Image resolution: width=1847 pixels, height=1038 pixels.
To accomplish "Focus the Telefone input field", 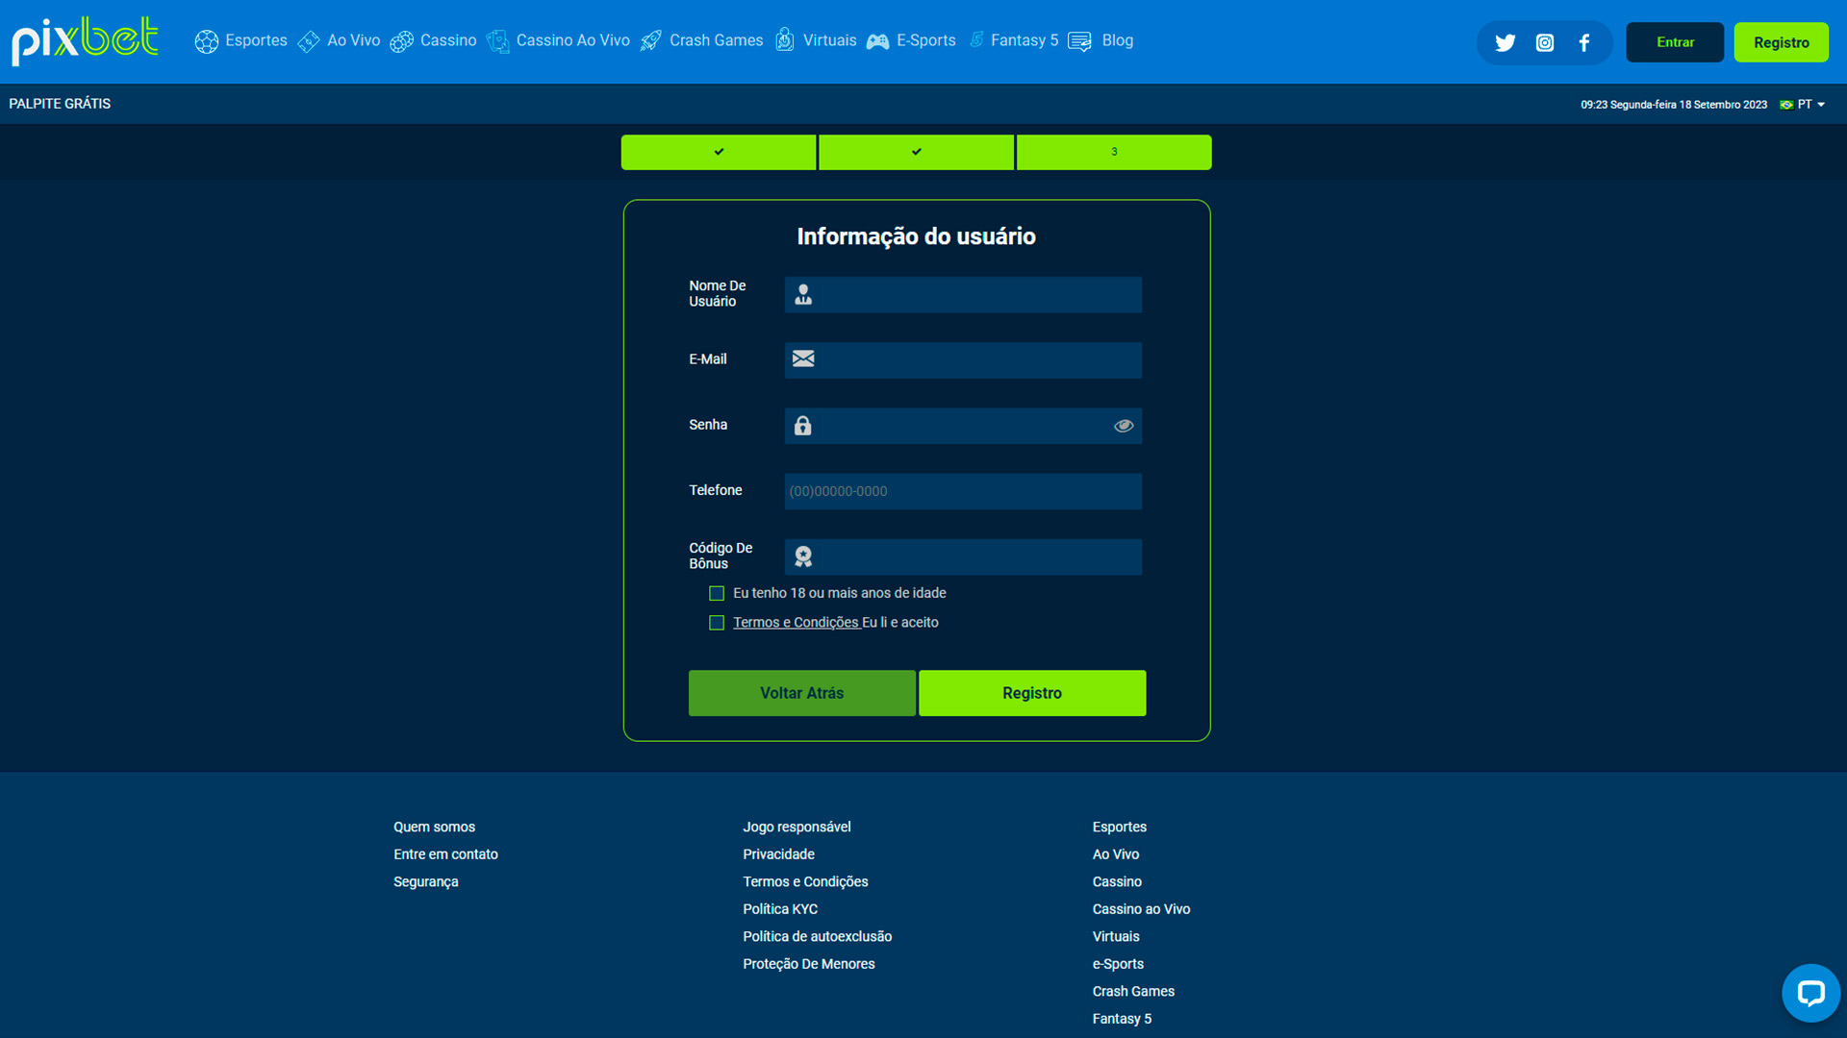I will click(x=963, y=491).
